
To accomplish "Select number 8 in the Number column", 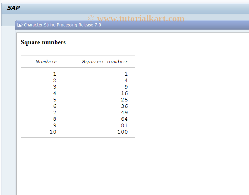I will coord(55,119).
